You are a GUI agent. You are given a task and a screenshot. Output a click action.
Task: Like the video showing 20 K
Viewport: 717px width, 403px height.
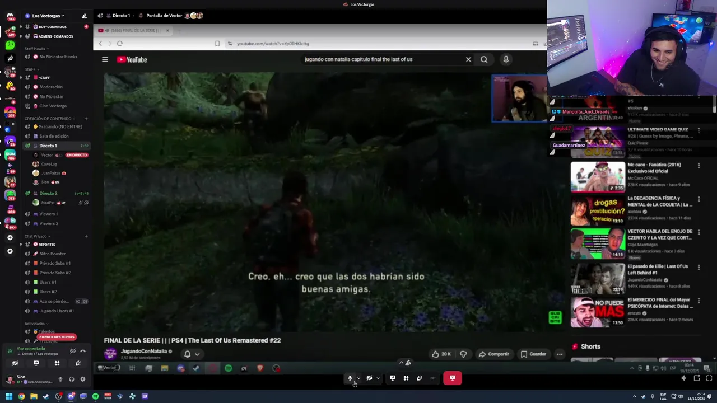[x=441, y=354]
